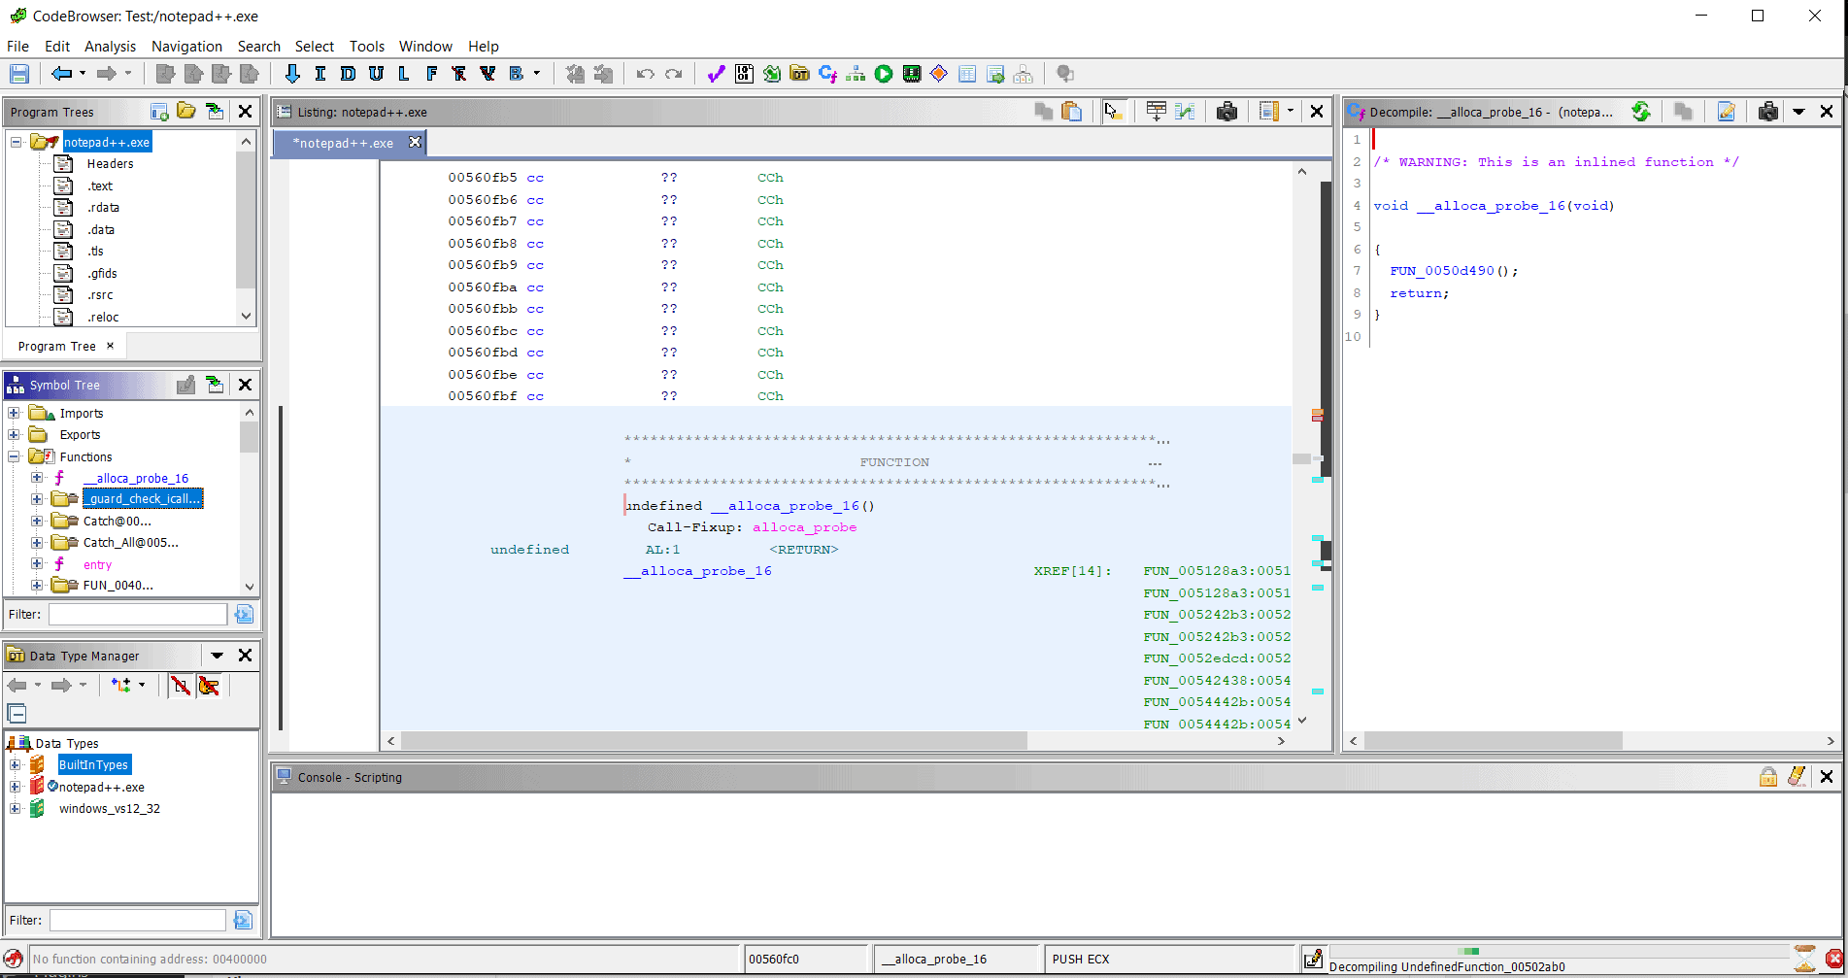1848x978 pixels.
Task: Clear the console with the broom icon
Action: [1796, 777]
